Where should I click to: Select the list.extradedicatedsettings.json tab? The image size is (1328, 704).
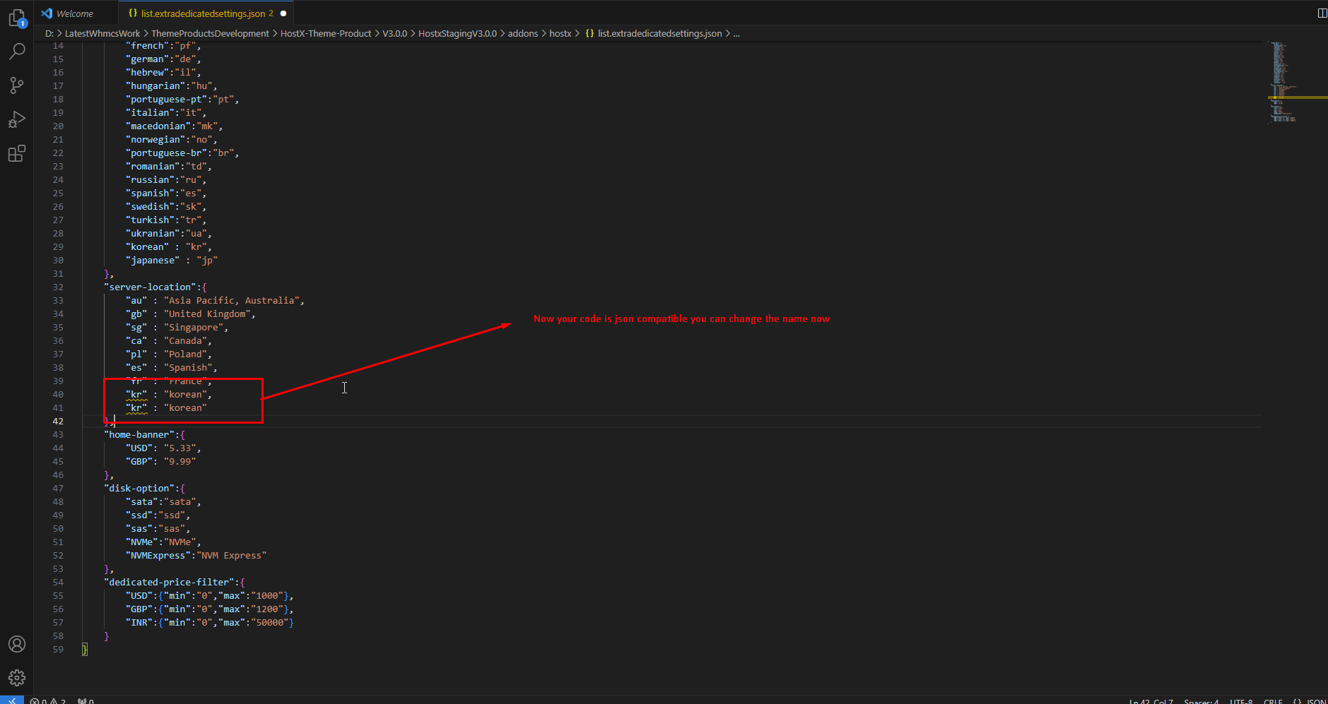click(203, 13)
